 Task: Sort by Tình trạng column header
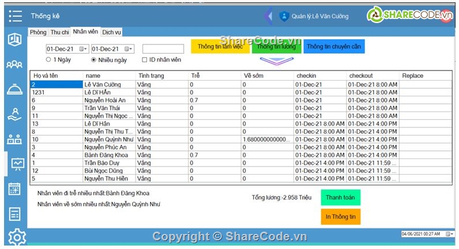(x=162, y=76)
